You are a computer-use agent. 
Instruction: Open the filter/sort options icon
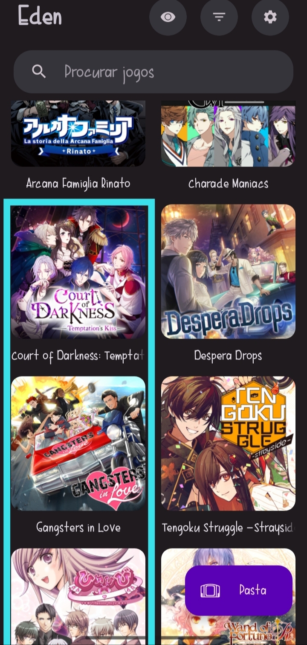[219, 17]
